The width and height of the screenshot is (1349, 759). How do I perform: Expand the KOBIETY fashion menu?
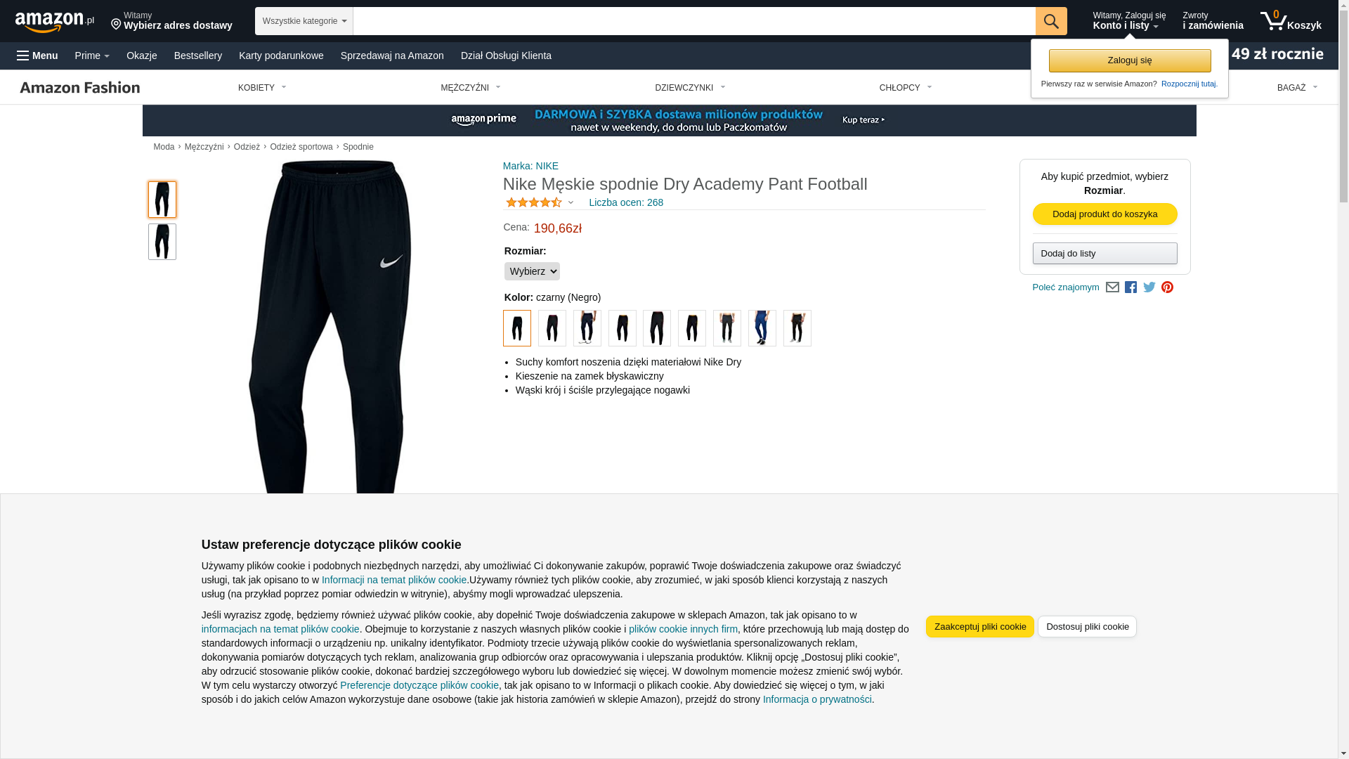[x=262, y=88]
